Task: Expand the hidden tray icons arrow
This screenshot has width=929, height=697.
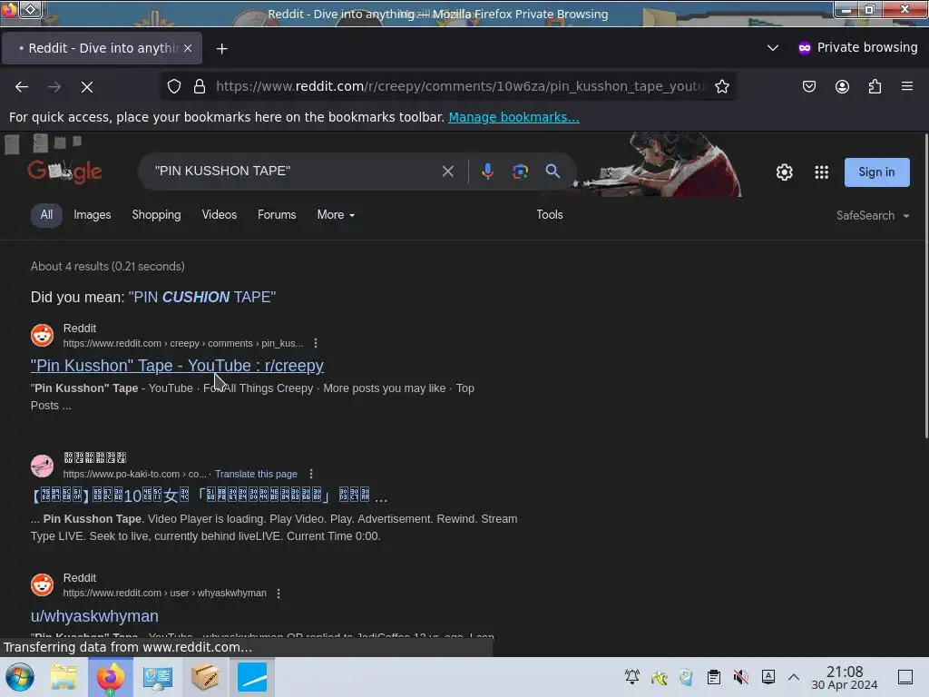Action: click(794, 677)
